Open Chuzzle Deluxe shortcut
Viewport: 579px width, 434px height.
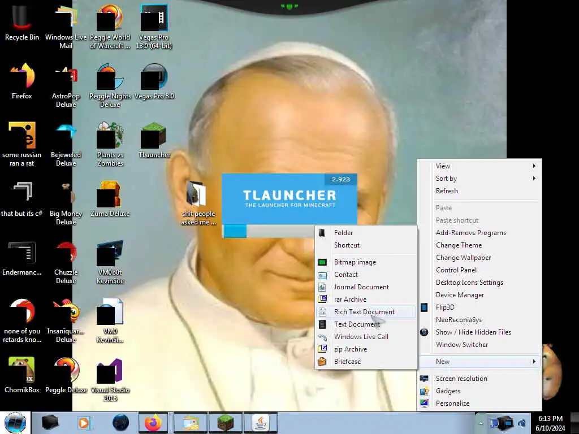(66, 261)
